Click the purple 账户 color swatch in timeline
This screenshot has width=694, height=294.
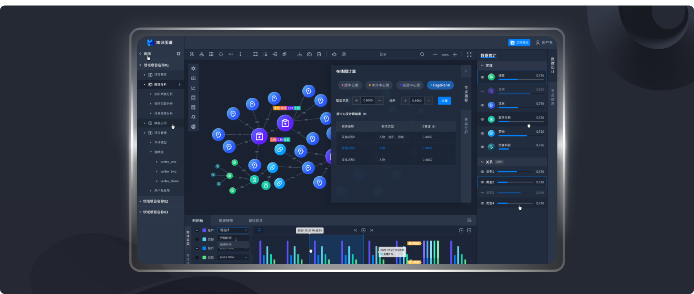tap(204, 230)
